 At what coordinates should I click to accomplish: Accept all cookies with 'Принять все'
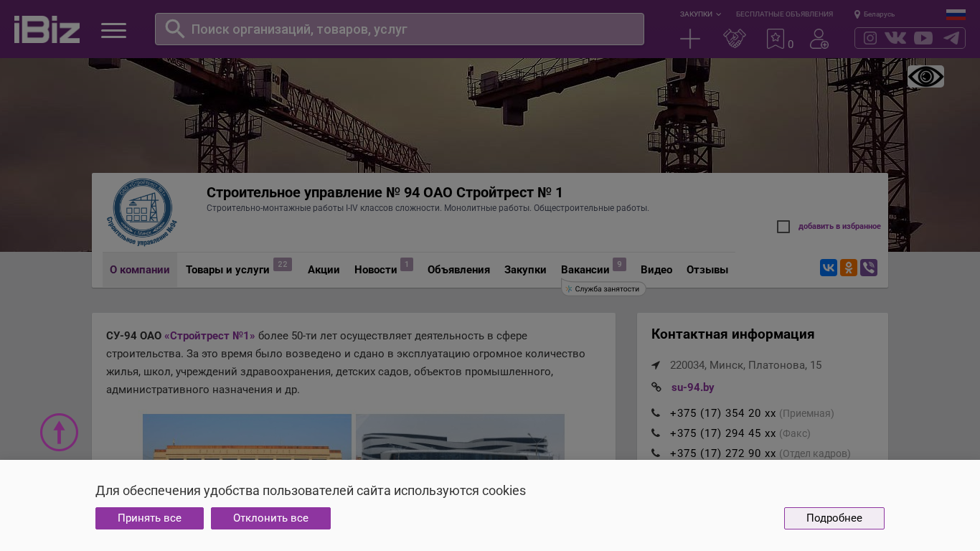point(149,518)
